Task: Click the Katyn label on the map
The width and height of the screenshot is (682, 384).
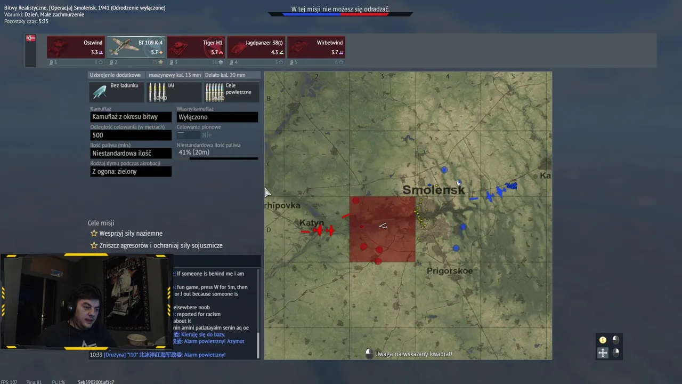Action: pos(312,223)
